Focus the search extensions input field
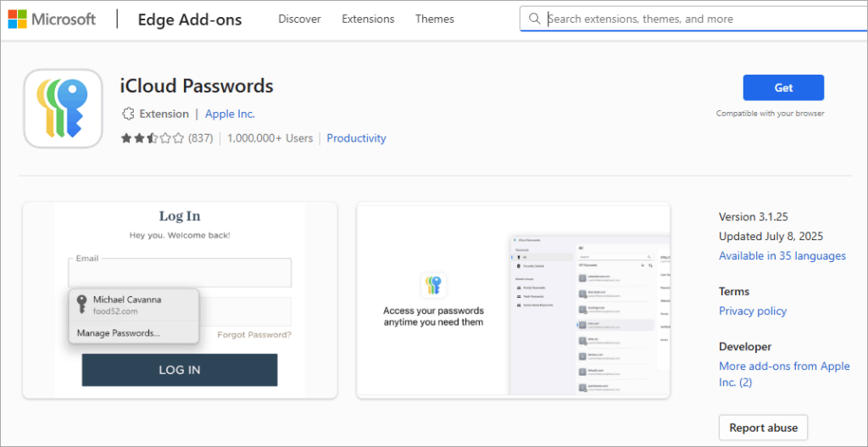The height and width of the screenshot is (447, 868). pos(695,19)
